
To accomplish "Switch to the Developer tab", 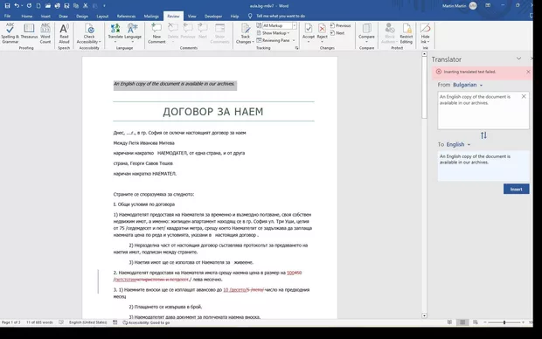I will click(x=213, y=16).
